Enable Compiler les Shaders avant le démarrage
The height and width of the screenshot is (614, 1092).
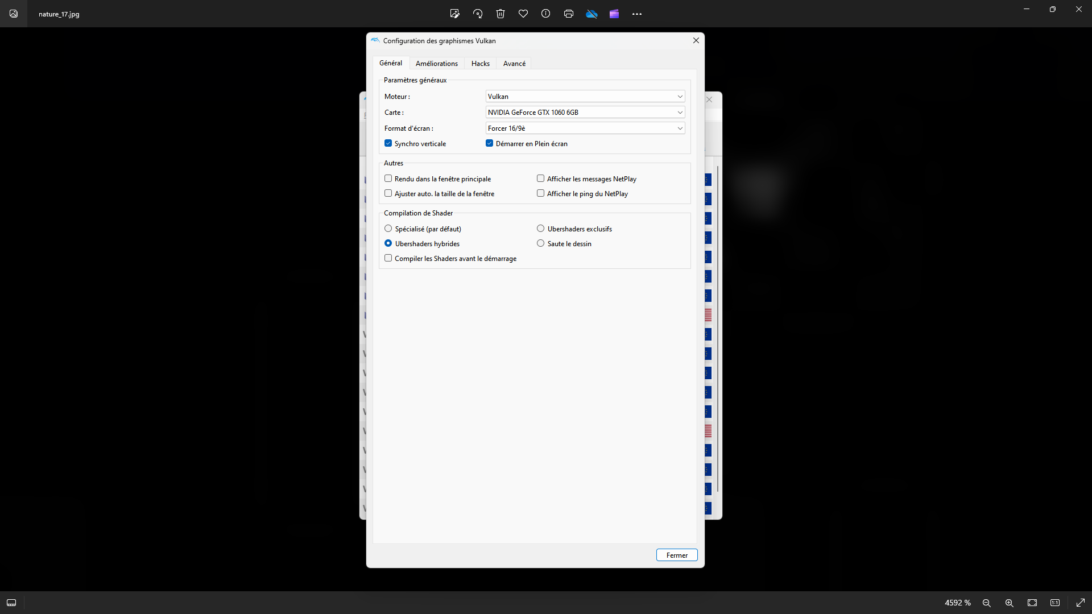click(388, 258)
